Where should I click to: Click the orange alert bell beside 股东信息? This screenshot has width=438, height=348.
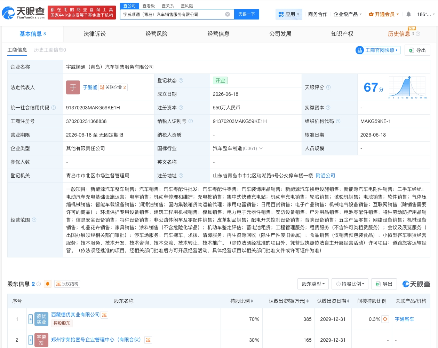coord(48,284)
